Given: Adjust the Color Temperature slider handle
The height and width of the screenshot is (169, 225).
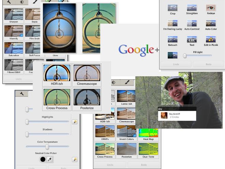Looking at the screenshot, I should point(47,147).
